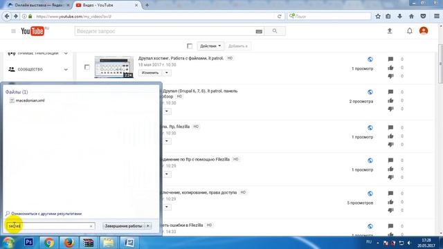This screenshot has height=249, width=443.
Task: Open the taskbar clock showing 20.05.2017
Action: point(426,243)
